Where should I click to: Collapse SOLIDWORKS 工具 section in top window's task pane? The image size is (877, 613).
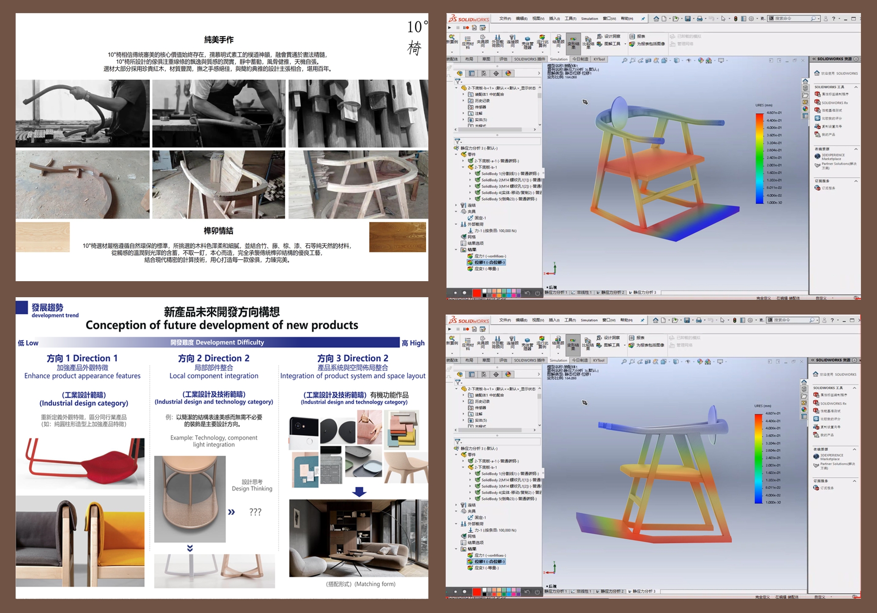click(856, 87)
